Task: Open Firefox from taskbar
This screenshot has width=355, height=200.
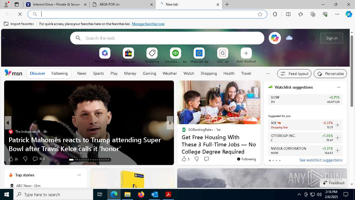Action: point(141,194)
